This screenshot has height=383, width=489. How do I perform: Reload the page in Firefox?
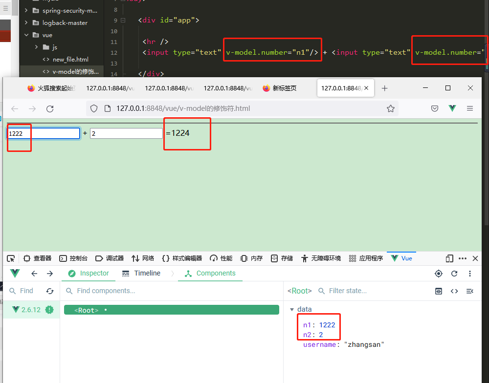click(50, 109)
